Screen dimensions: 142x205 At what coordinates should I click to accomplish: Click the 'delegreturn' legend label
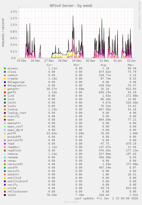pyautogui.click(x=17, y=86)
